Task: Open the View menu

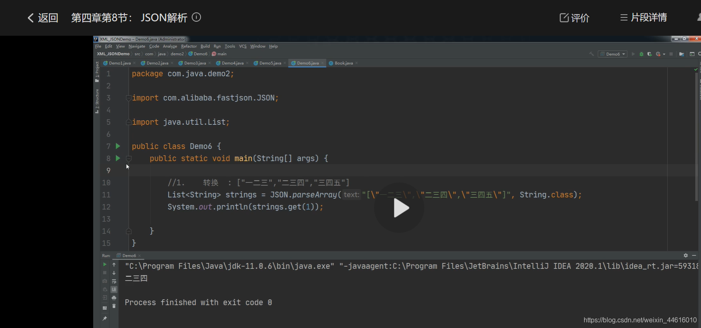Action: (x=120, y=46)
